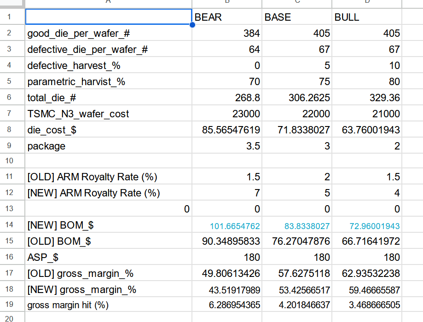Click the old margin value 62.93532238

click(x=367, y=273)
